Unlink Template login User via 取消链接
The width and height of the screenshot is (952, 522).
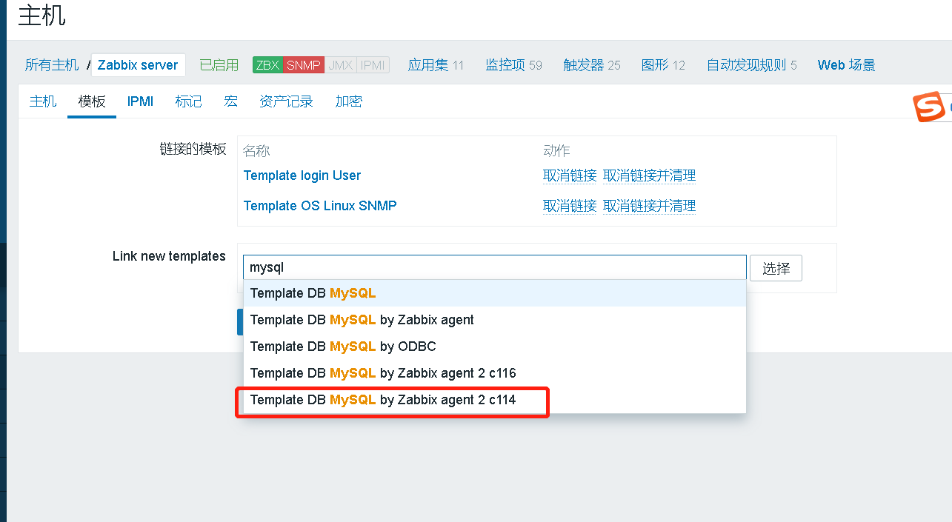[x=570, y=175]
